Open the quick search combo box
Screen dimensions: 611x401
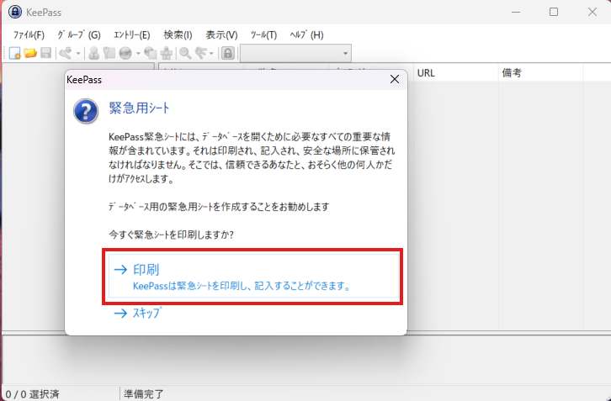point(295,53)
